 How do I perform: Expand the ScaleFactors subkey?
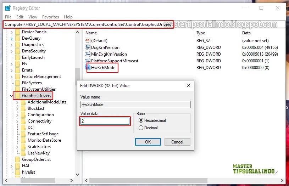[17, 147]
